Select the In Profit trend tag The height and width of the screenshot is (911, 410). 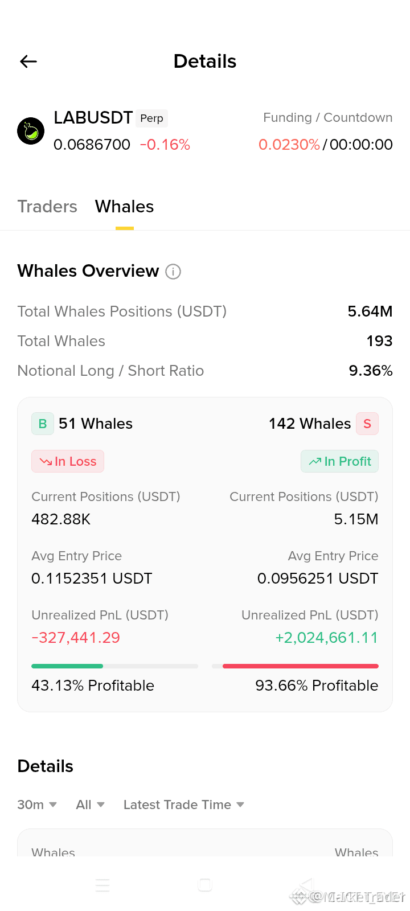click(x=339, y=461)
